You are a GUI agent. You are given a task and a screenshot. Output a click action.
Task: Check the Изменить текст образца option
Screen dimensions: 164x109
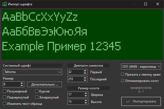click(x=5, y=103)
